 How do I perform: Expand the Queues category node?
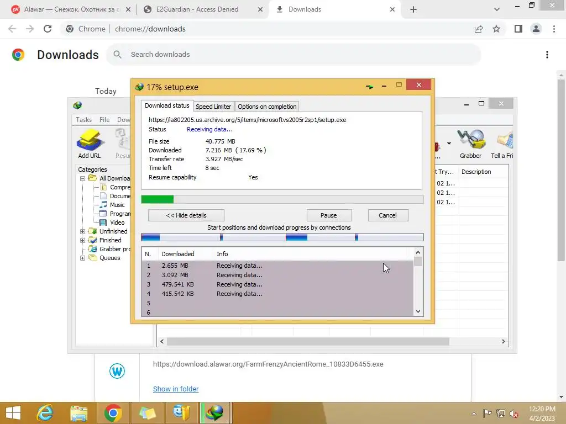83,258
